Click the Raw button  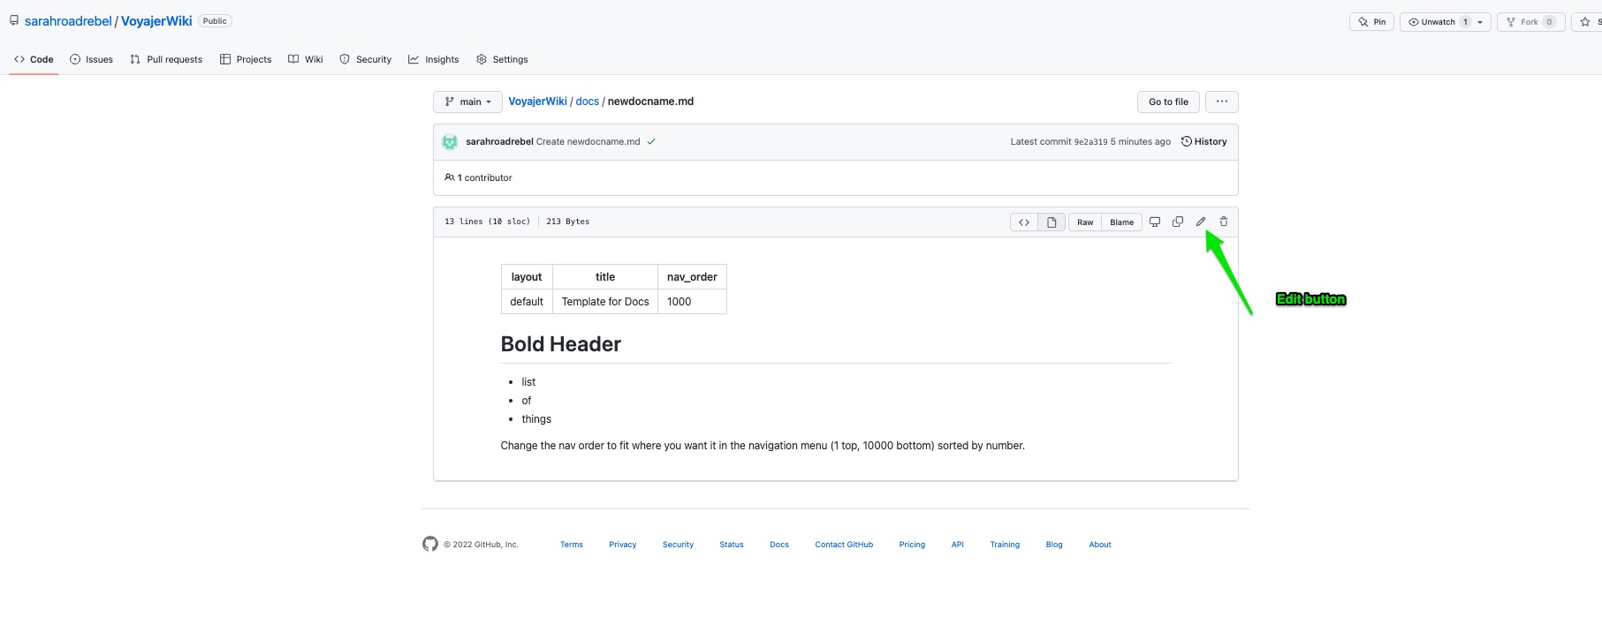1085,222
